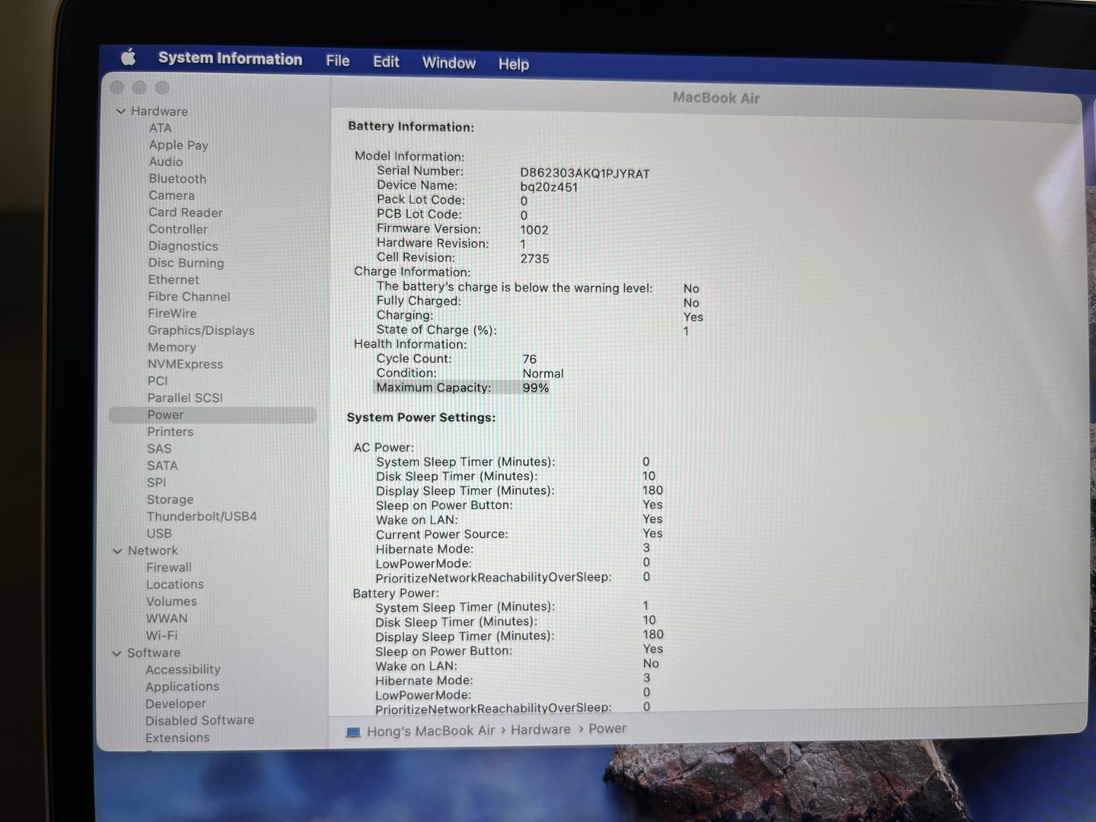Click the Maximum Capacity 99% row
The height and width of the screenshot is (822, 1096).
(x=462, y=388)
